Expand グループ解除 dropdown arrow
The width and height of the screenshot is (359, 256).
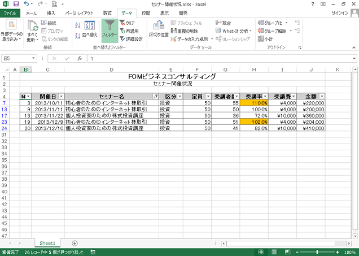pos(291,31)
